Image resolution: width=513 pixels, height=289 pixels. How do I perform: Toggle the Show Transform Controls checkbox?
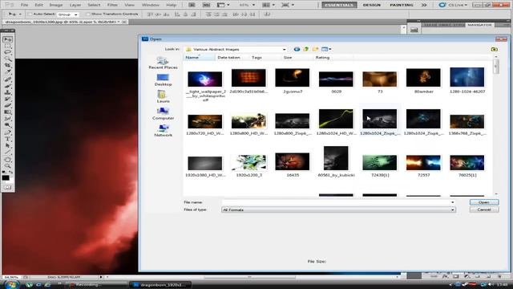click(x=87, y=14)
